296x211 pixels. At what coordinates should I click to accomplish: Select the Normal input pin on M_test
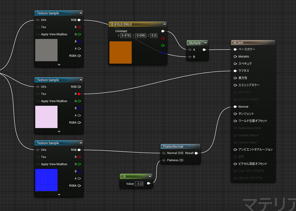click(x=235, y=107)
